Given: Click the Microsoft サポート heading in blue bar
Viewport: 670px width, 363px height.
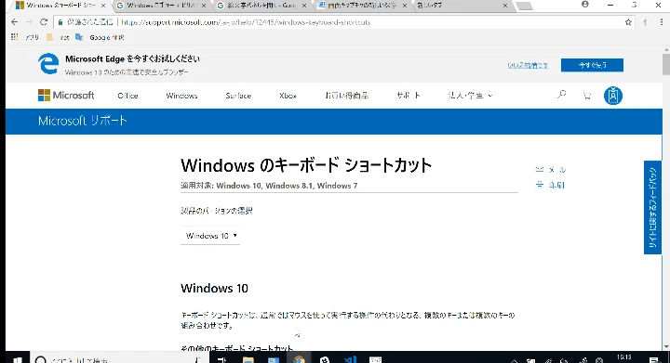Looking at the screenshot, I should pyautogui.click(x=83, y=121).
